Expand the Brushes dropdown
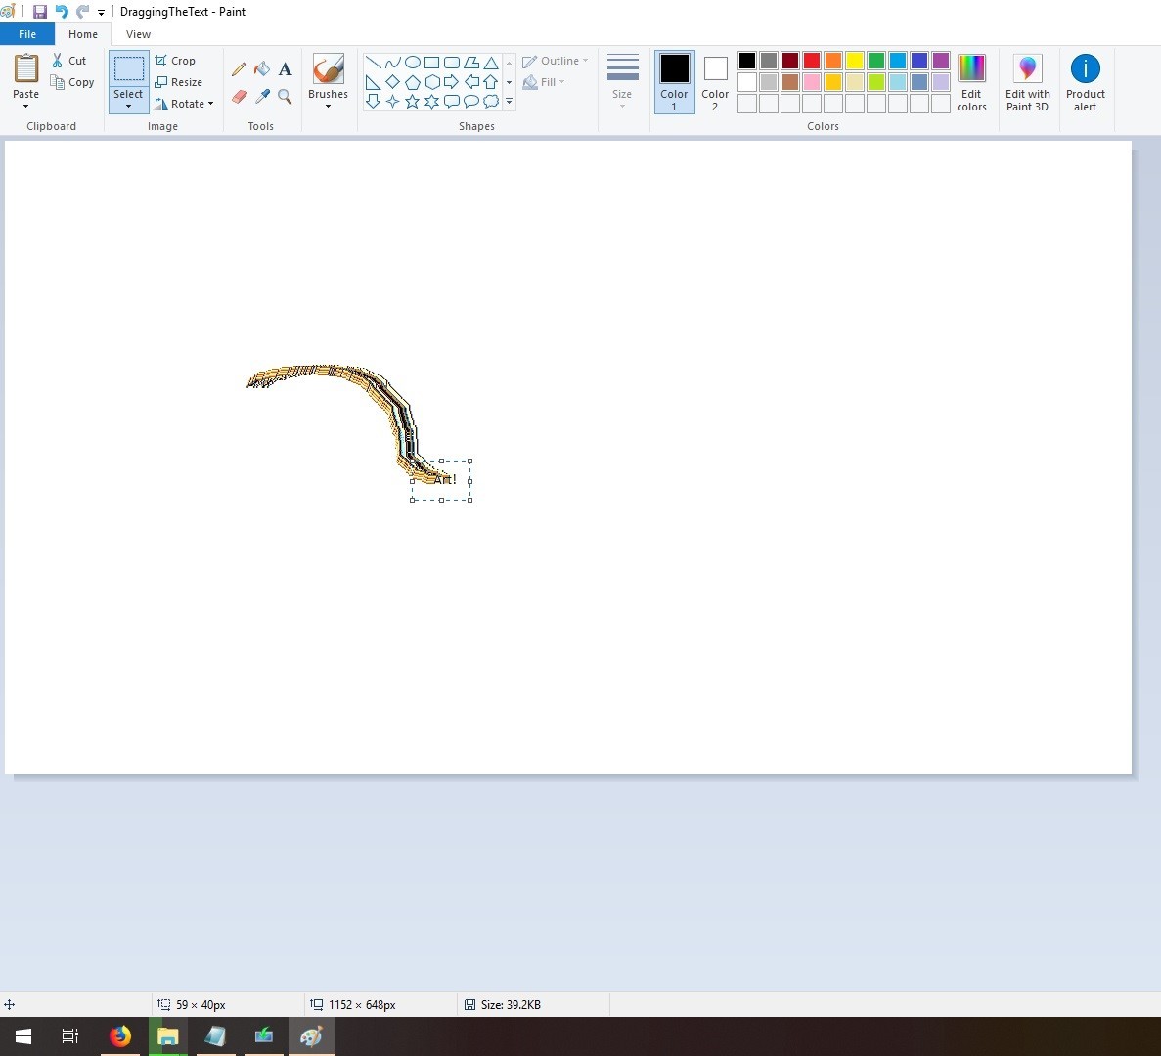The width and height of the screenshot is (1161, 1056). tap(328, 106)
